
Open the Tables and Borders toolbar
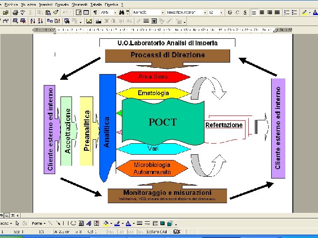79,12
